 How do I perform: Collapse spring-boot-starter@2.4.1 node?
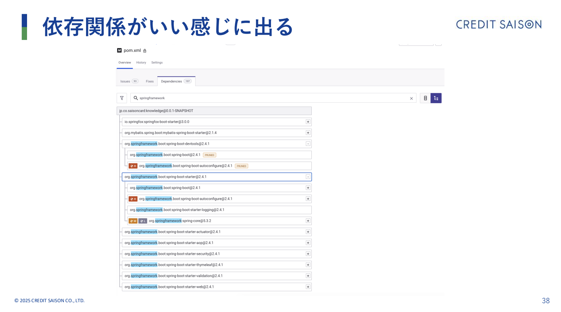click(308, 177)
